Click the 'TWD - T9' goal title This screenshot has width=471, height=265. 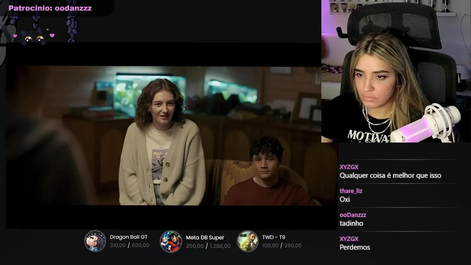(x=274, y=237)
